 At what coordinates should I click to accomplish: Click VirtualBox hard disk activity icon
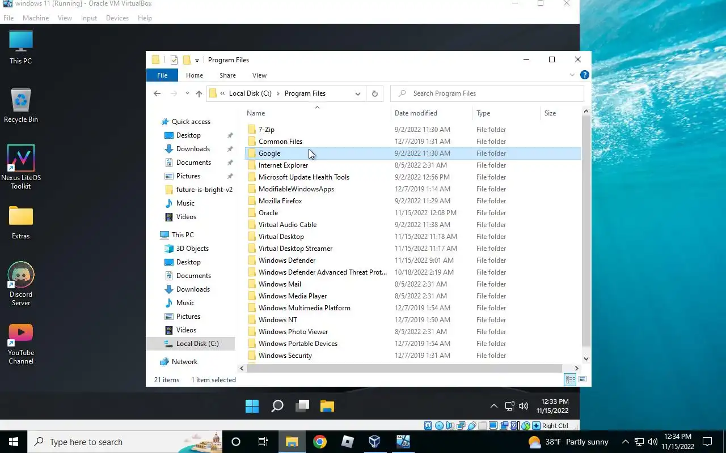coord(428,426)
